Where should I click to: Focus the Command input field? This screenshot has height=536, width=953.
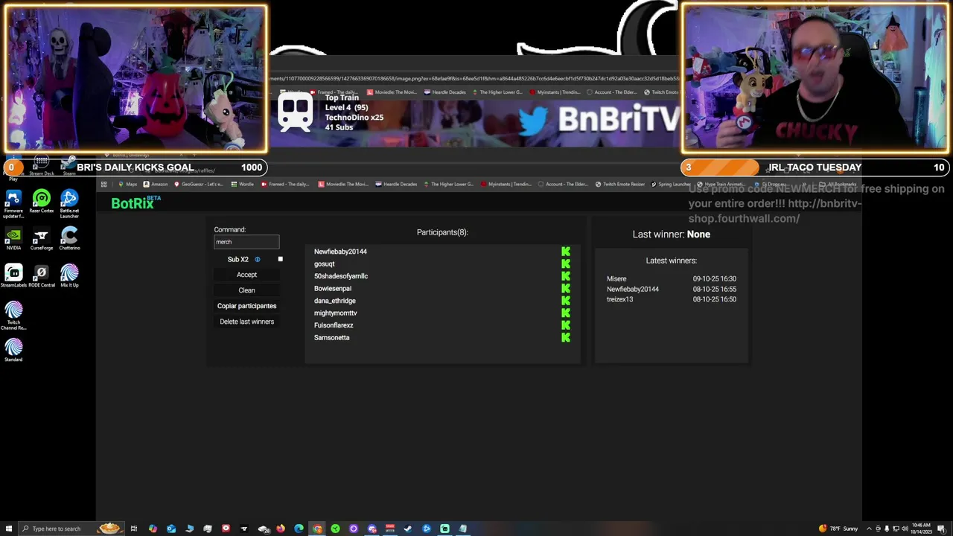click(x=246, y=242)
